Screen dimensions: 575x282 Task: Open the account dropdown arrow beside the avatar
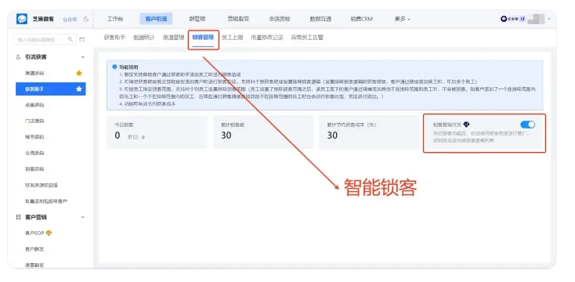pos(549,19)
